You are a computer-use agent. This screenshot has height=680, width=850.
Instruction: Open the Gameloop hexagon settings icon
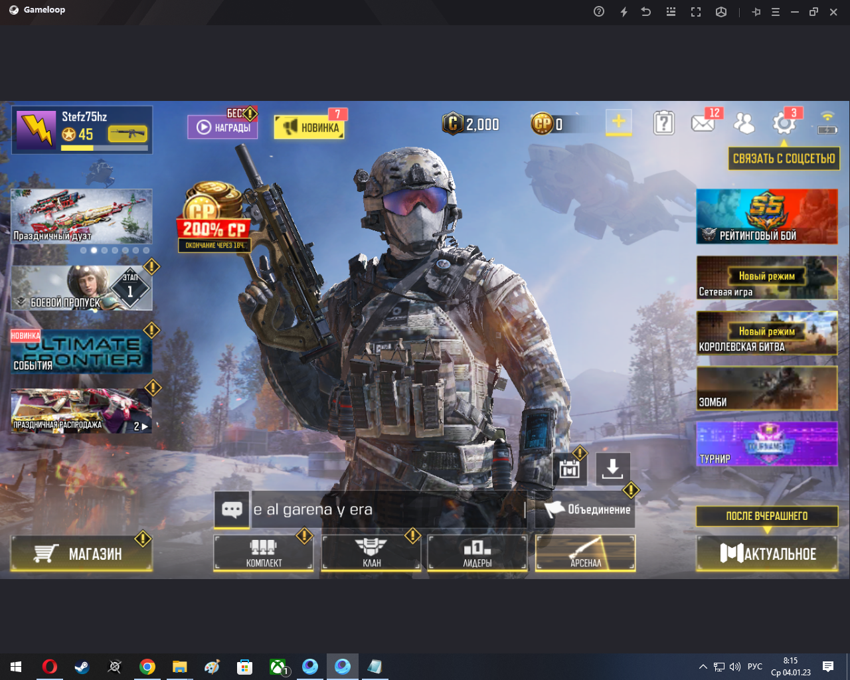[x=721, y=11]
